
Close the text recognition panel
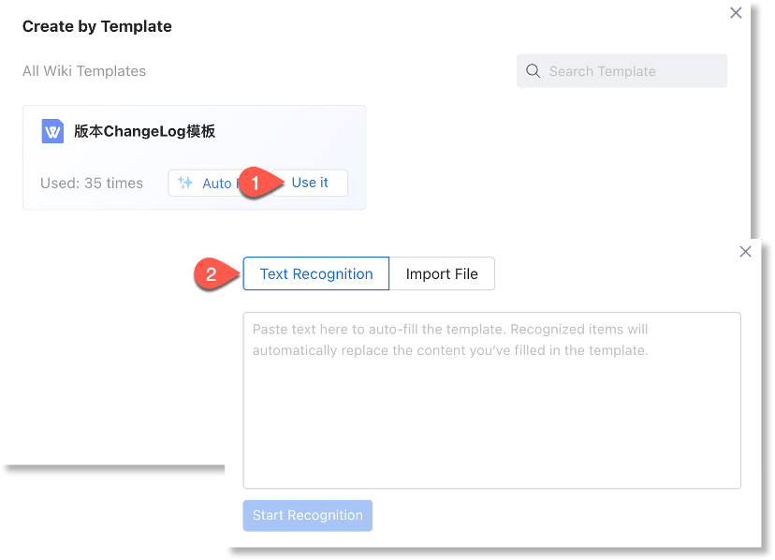coord(745,252)
